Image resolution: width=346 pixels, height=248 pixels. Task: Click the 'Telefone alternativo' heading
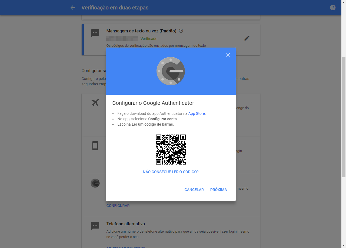[x=126, y=224]
